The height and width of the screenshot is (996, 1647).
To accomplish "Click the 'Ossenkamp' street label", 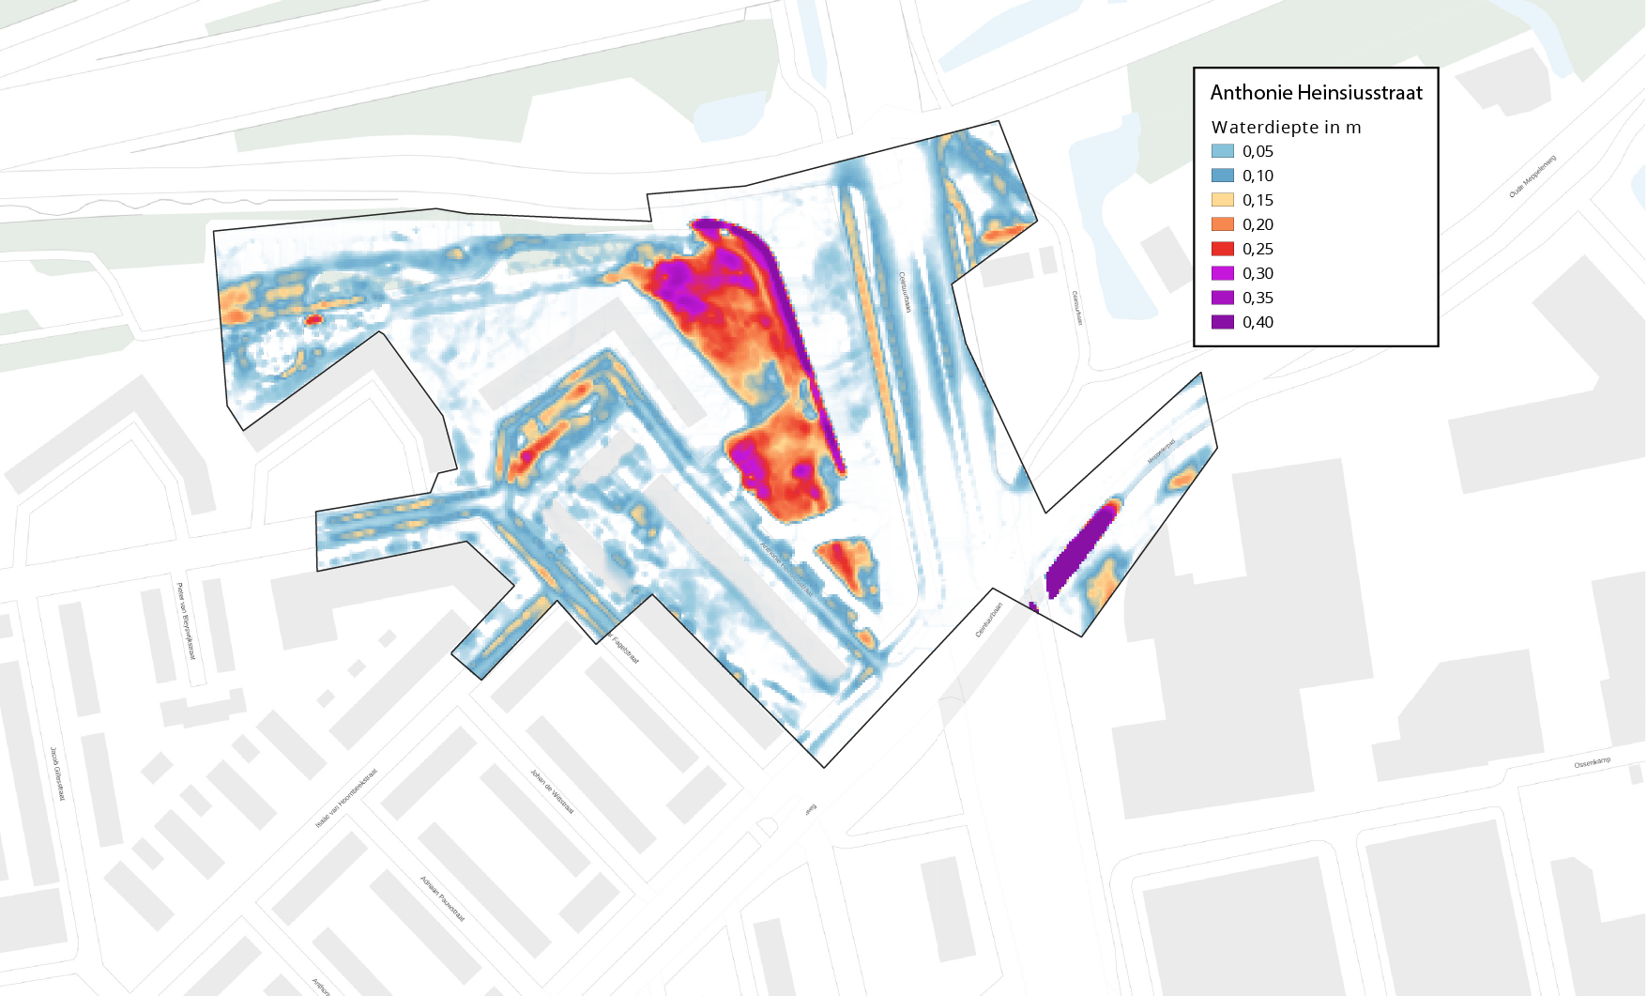I will coord(1593,763).
